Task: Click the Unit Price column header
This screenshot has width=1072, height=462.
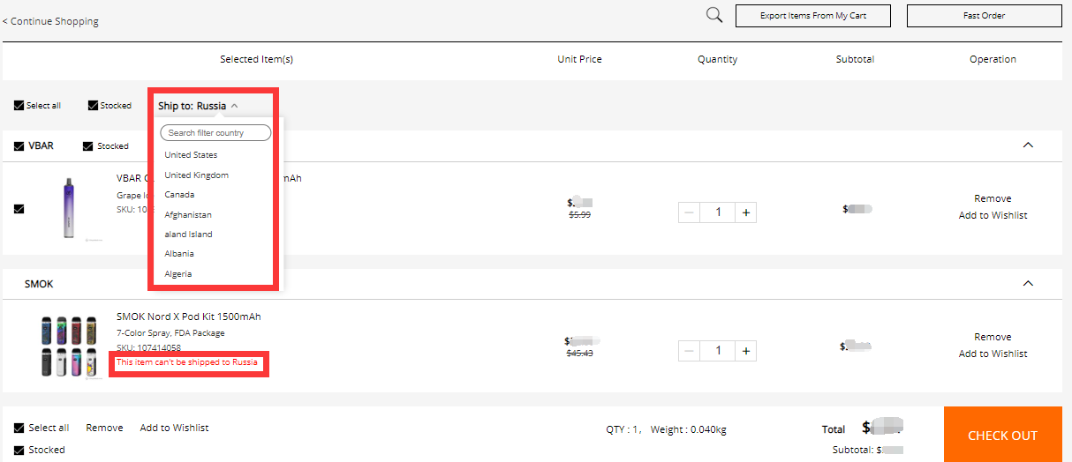Action: (579, 59)
